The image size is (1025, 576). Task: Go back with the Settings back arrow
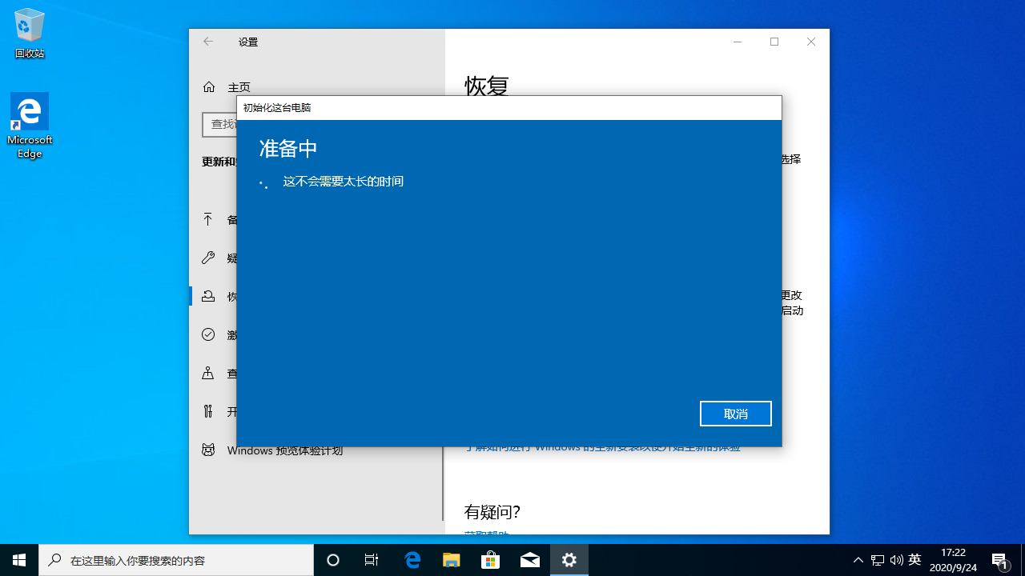(208, 42)
